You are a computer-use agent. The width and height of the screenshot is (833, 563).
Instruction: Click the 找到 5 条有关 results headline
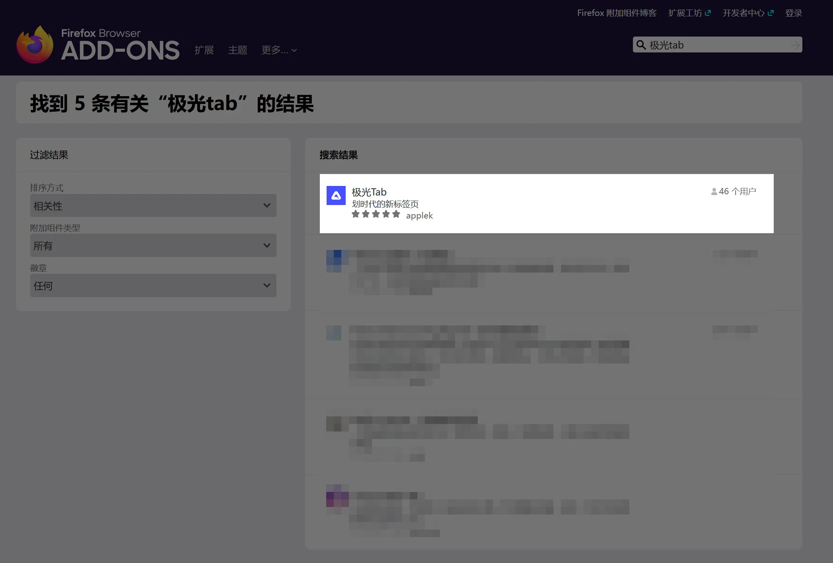click(x=172, y=104)
